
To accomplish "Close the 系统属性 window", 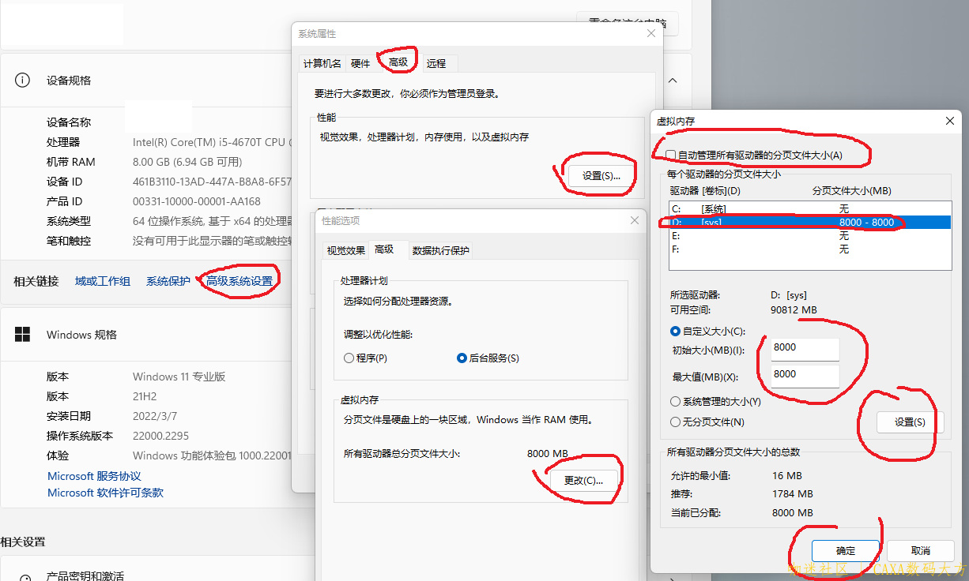I will tap(651, 33).
